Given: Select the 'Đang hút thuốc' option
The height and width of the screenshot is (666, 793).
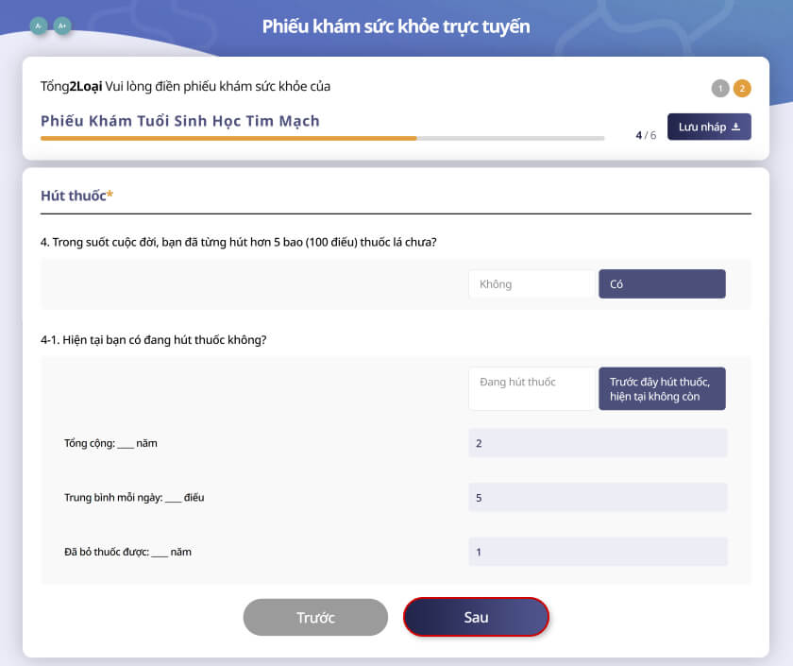Looking at the screenshot, I should [531, 388].
